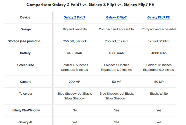This screenshot has height=125, width=186.
Task: Click "No" in the Infinity FlexWindow row
Action: (x=75, y=110)
